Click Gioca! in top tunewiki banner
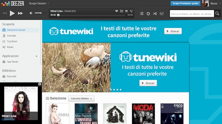The image size is (222, 124). [x=173, y=31]
